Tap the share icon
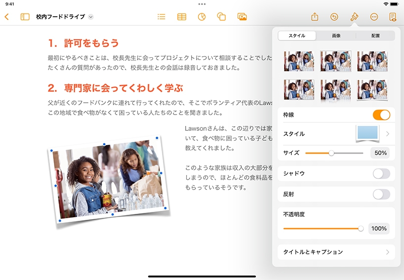This screenshot has height=280, width=404. click(314, 17)
